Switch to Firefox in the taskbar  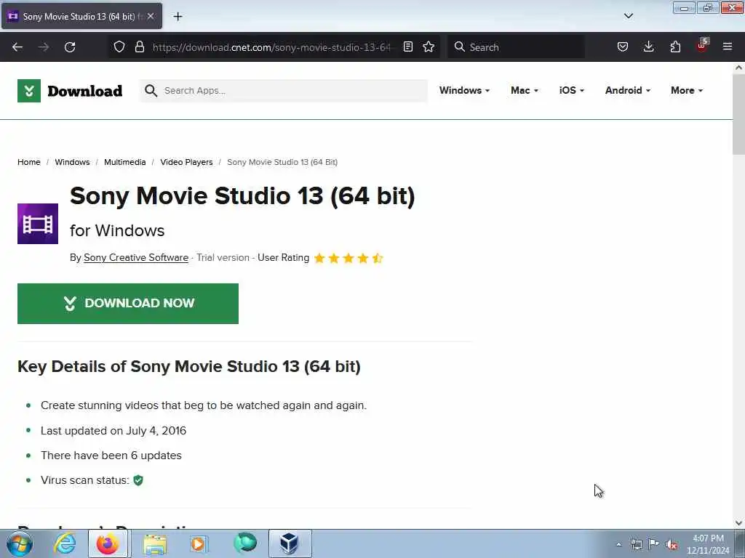pyautogui.click(x=108, y=543)
